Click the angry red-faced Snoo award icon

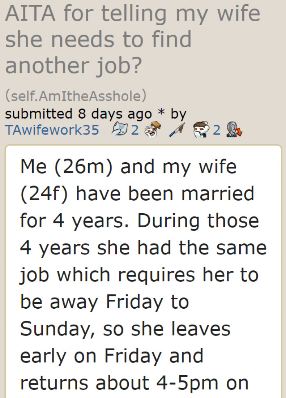point(200,130)
